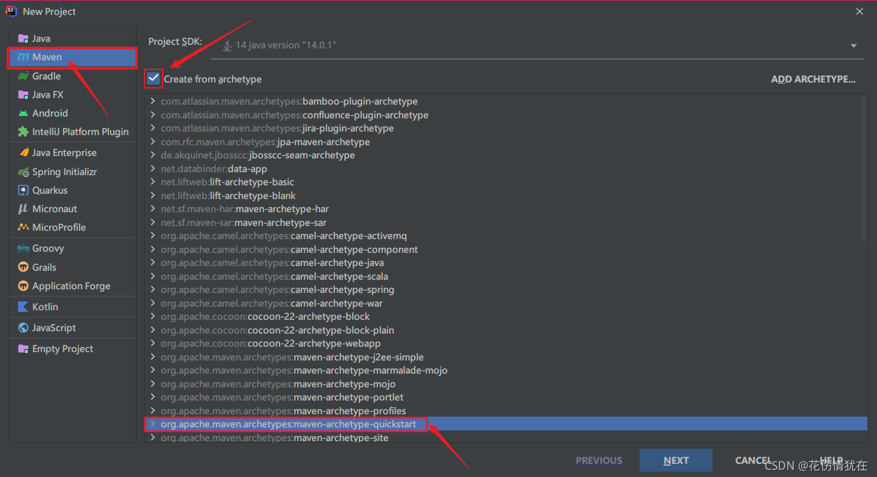
Task: Click the archetype list vertical scrollbar
Action: (864, 169)
